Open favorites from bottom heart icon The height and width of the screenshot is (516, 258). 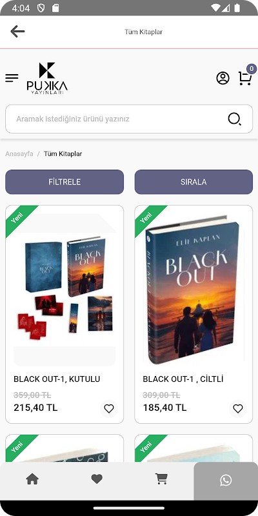point(97,479)
